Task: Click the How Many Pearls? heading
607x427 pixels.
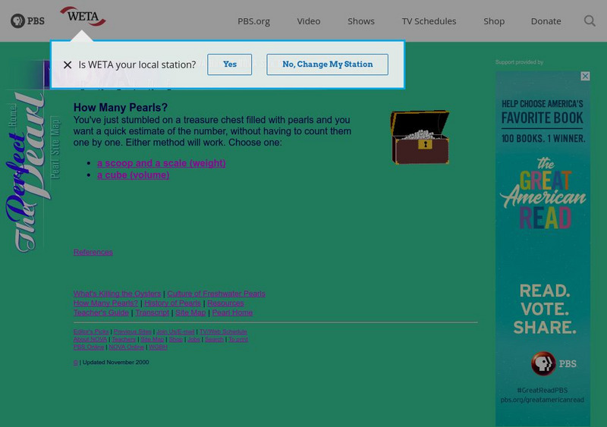Action: pos(121,108)
